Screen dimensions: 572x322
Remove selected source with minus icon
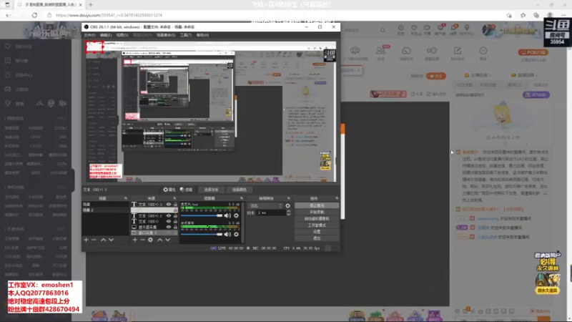pos(142,240)
